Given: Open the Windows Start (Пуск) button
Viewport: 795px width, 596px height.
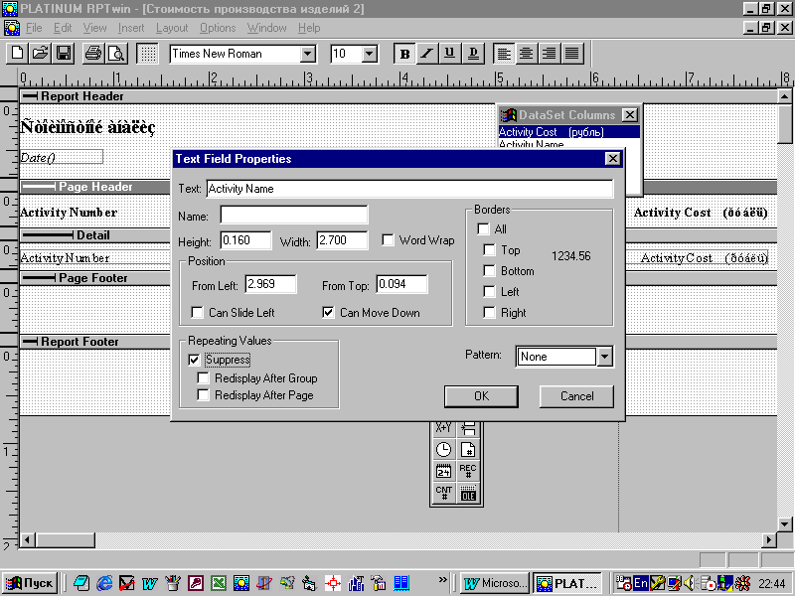Looking at the screenshot, I should 29,583.
